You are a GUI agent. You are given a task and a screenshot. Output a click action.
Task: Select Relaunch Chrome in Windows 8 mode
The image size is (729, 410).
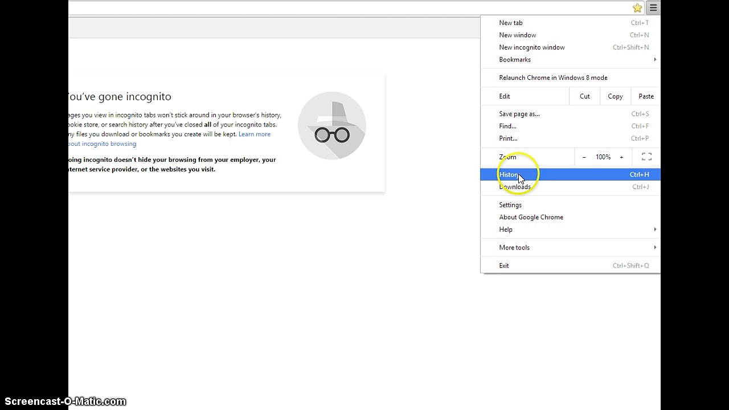[570, 78]
